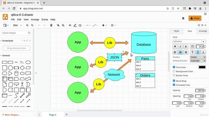Open the View menu
Viewport: 209px width, 117px height.
click(26, 19)
